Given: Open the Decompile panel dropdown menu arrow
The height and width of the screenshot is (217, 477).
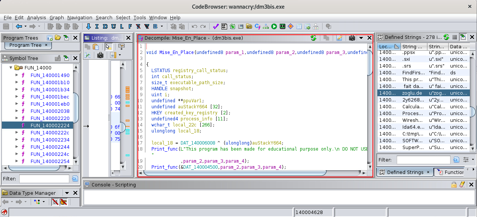Looking at the screenshot, I should [x=361, y=38].
